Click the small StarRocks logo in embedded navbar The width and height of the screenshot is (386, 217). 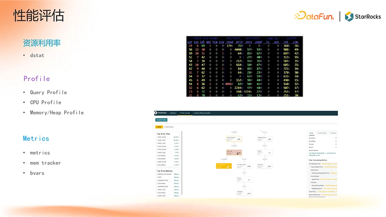(x=161, y=113)
